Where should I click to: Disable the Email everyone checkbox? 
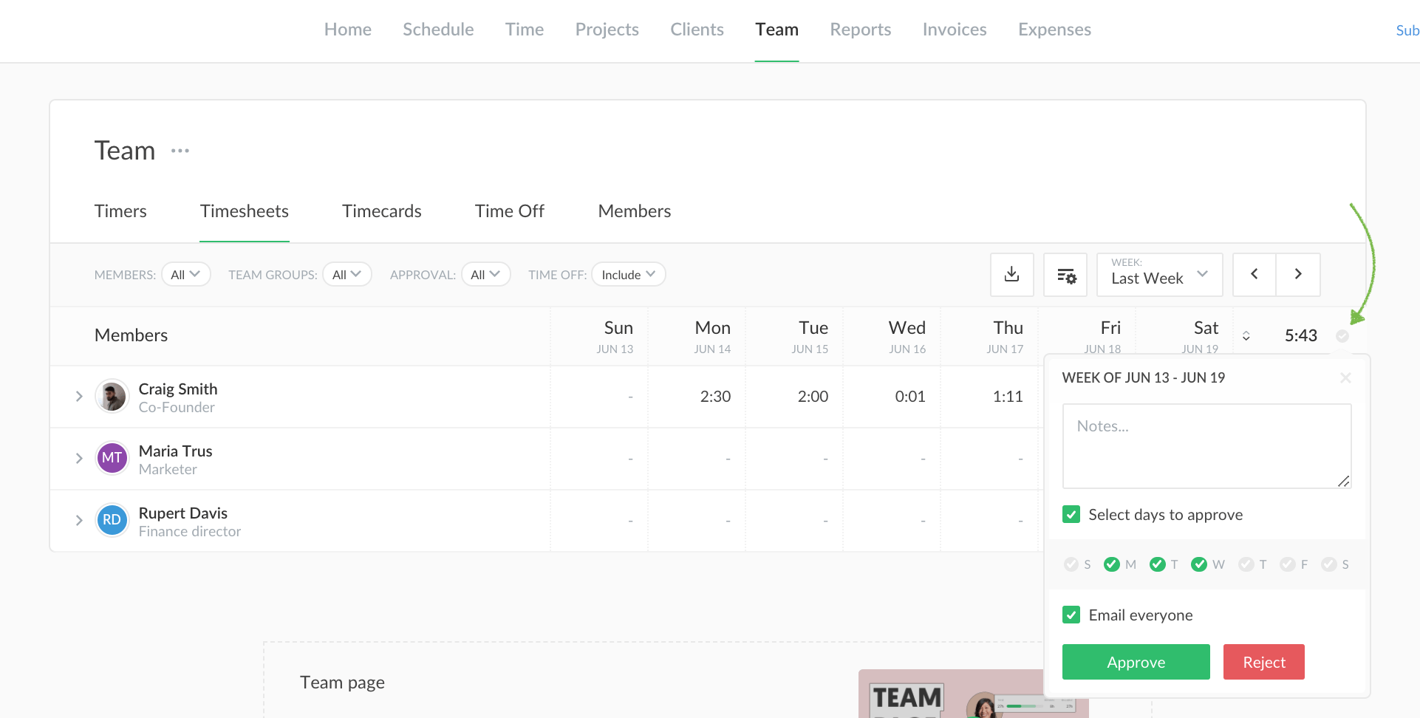[x=1071, y=615]
